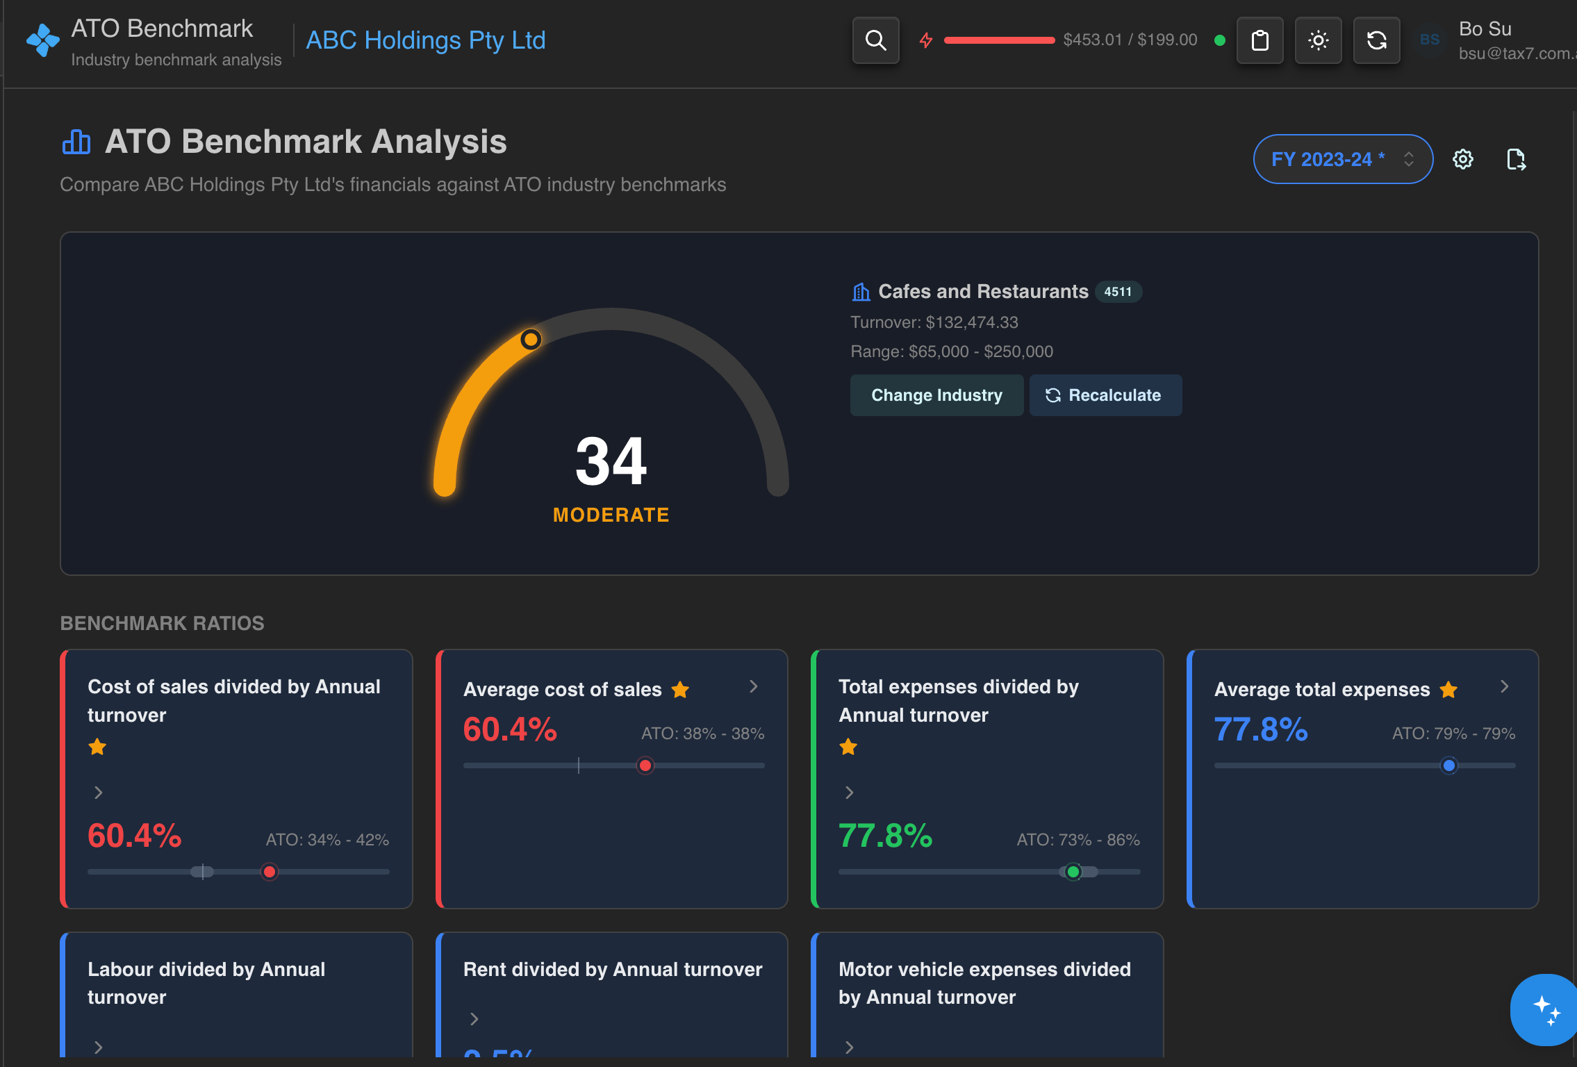Click the star on Cost of sales card
1577x1067 pixels.
(x=97, y=747)
